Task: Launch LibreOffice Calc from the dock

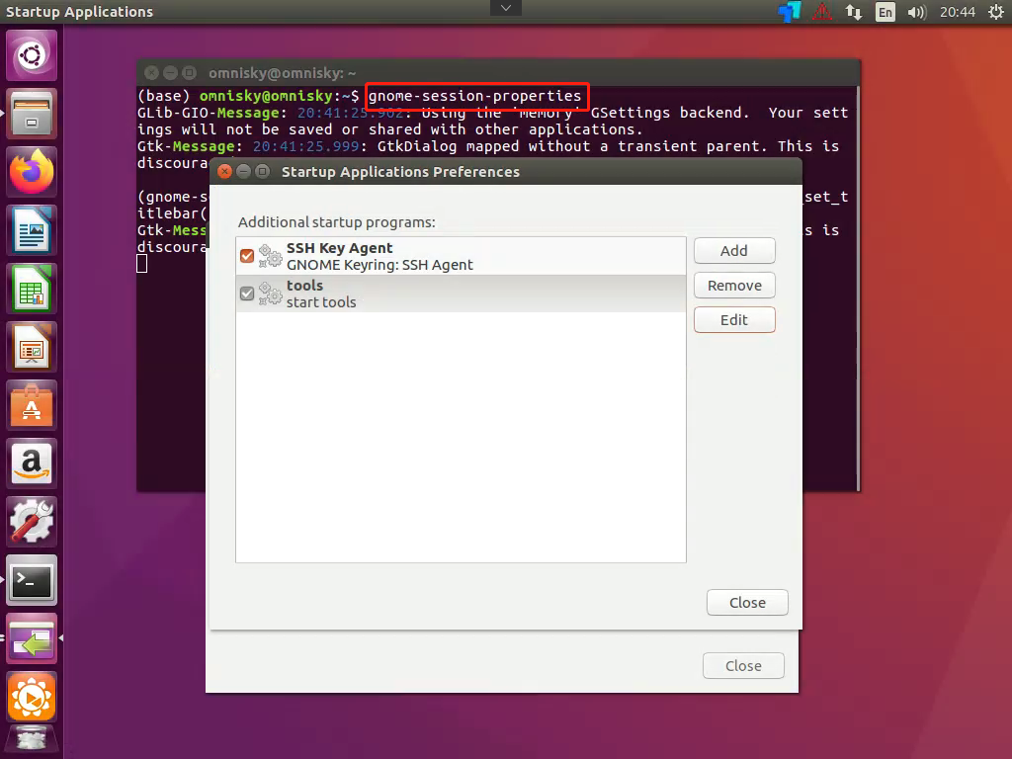Action: pyautogui.click(x=32, y=288)
